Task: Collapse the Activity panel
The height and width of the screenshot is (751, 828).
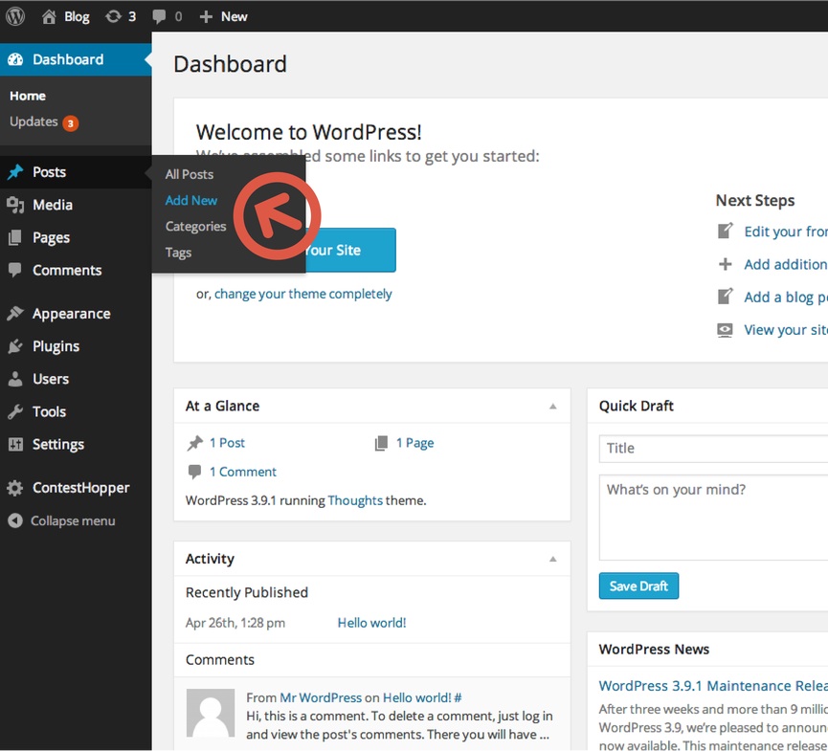Action: coord(552,560)
